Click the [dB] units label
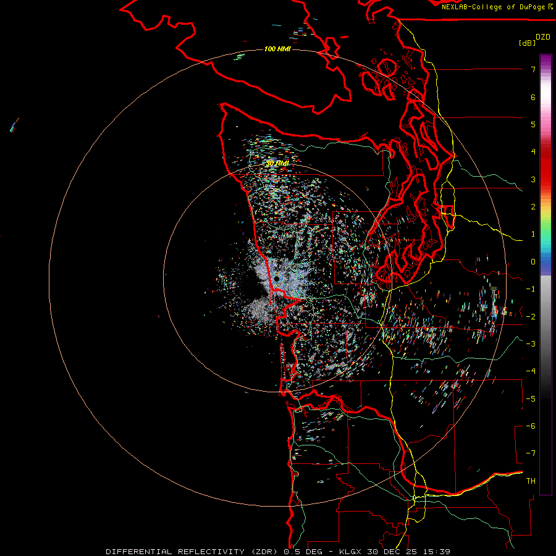Viewport: 556px width, 556px height. (527, 43)
